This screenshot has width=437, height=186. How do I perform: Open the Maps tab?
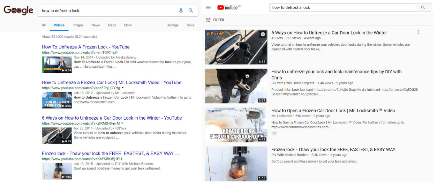(x=112, y=25)
